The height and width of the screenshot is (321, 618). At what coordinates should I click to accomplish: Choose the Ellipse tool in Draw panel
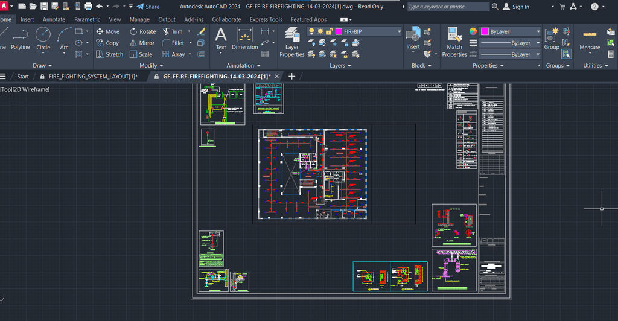tap(79, 42)
